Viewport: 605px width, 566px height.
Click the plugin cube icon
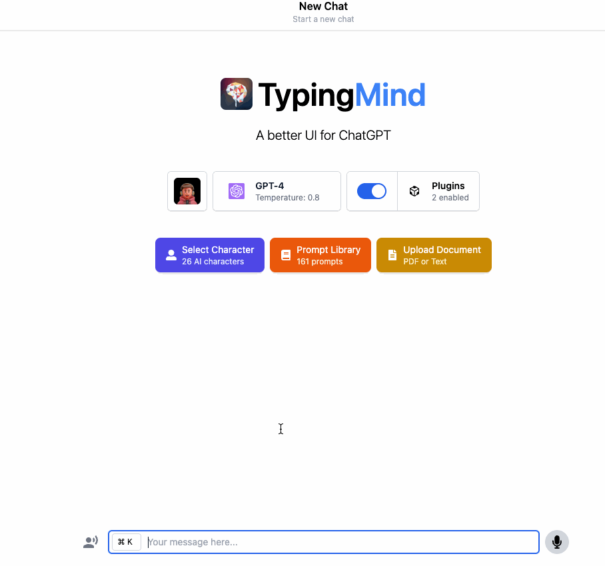pos(414,191)
